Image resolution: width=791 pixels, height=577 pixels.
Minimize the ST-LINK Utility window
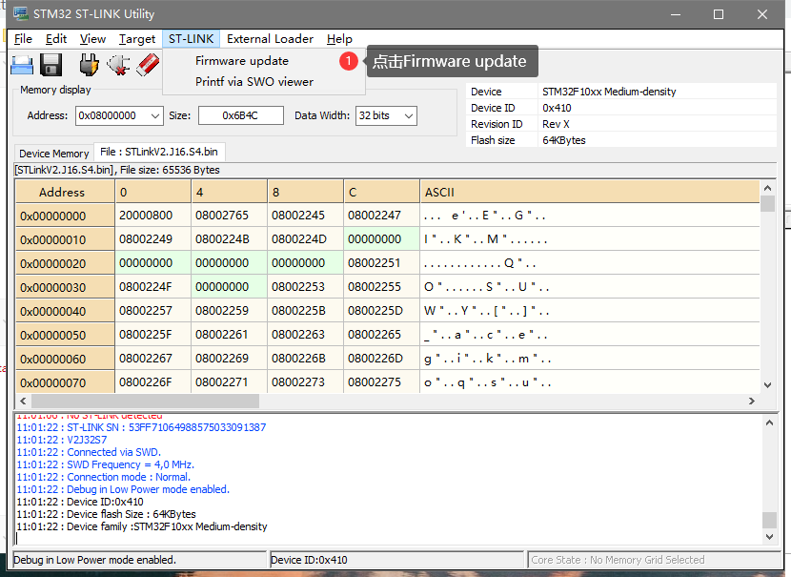[676, 14]
